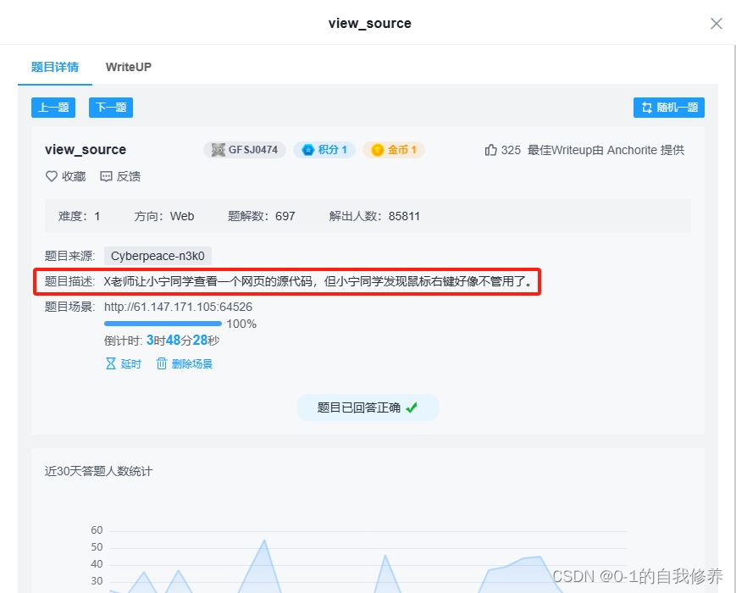Click the 反馈 feedback comment icon

pyautogui.click(x=105, y=176)
